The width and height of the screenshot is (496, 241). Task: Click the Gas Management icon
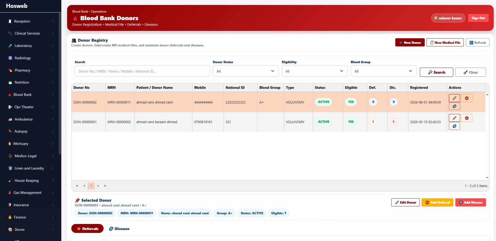[10, 193]
